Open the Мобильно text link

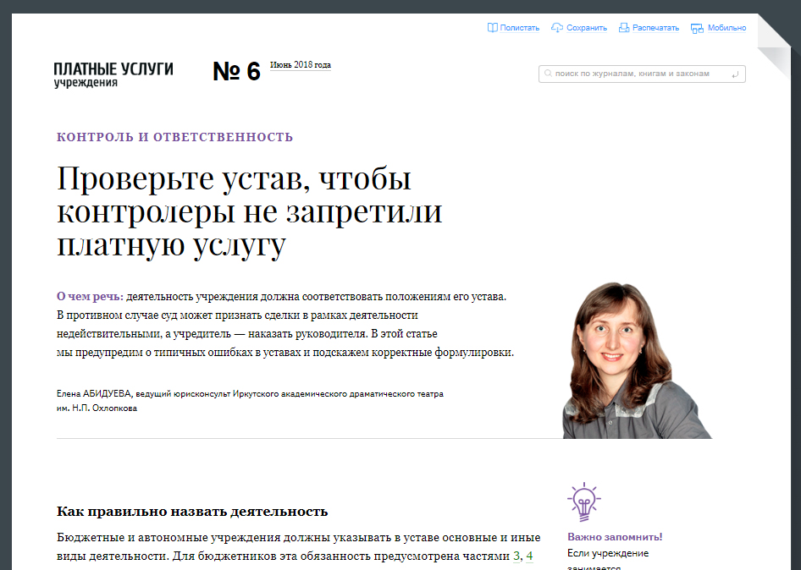click(726, 28)
